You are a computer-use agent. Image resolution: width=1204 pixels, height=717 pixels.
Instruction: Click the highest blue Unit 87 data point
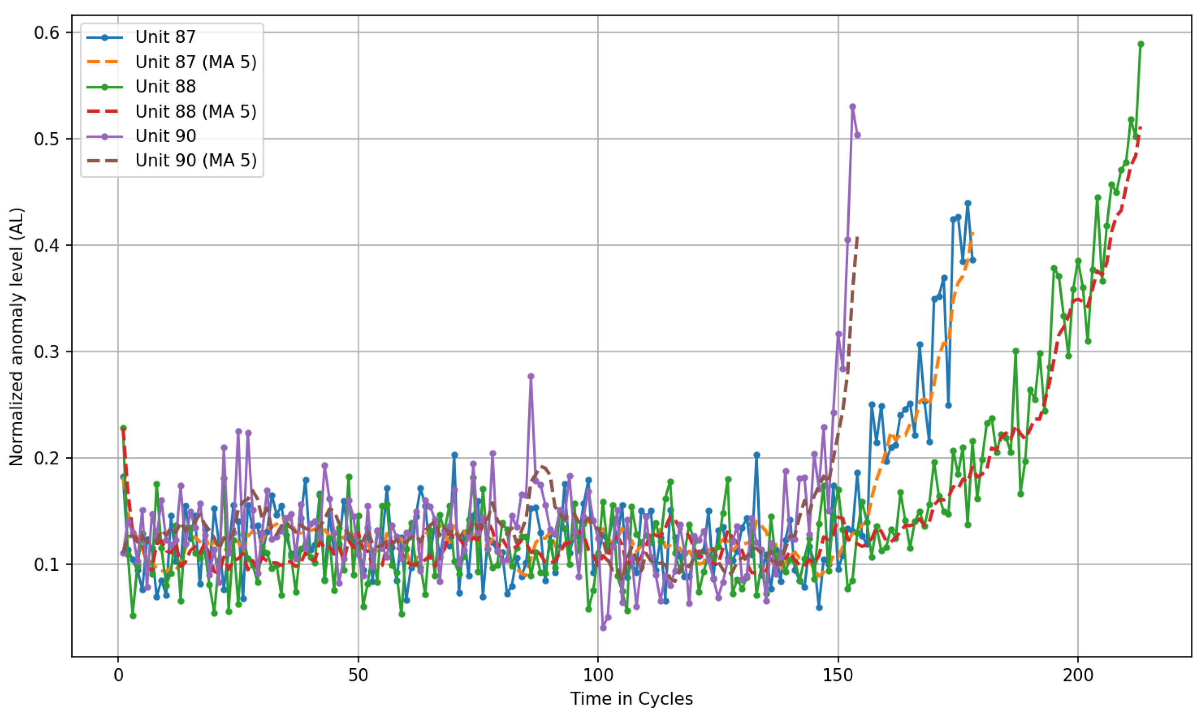[968, 203]
